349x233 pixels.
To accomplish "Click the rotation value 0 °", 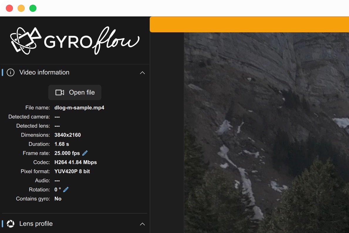I will [x=58, y=190].
